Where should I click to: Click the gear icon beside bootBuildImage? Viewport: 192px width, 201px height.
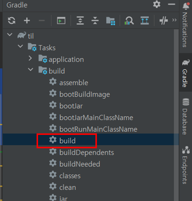53,93
